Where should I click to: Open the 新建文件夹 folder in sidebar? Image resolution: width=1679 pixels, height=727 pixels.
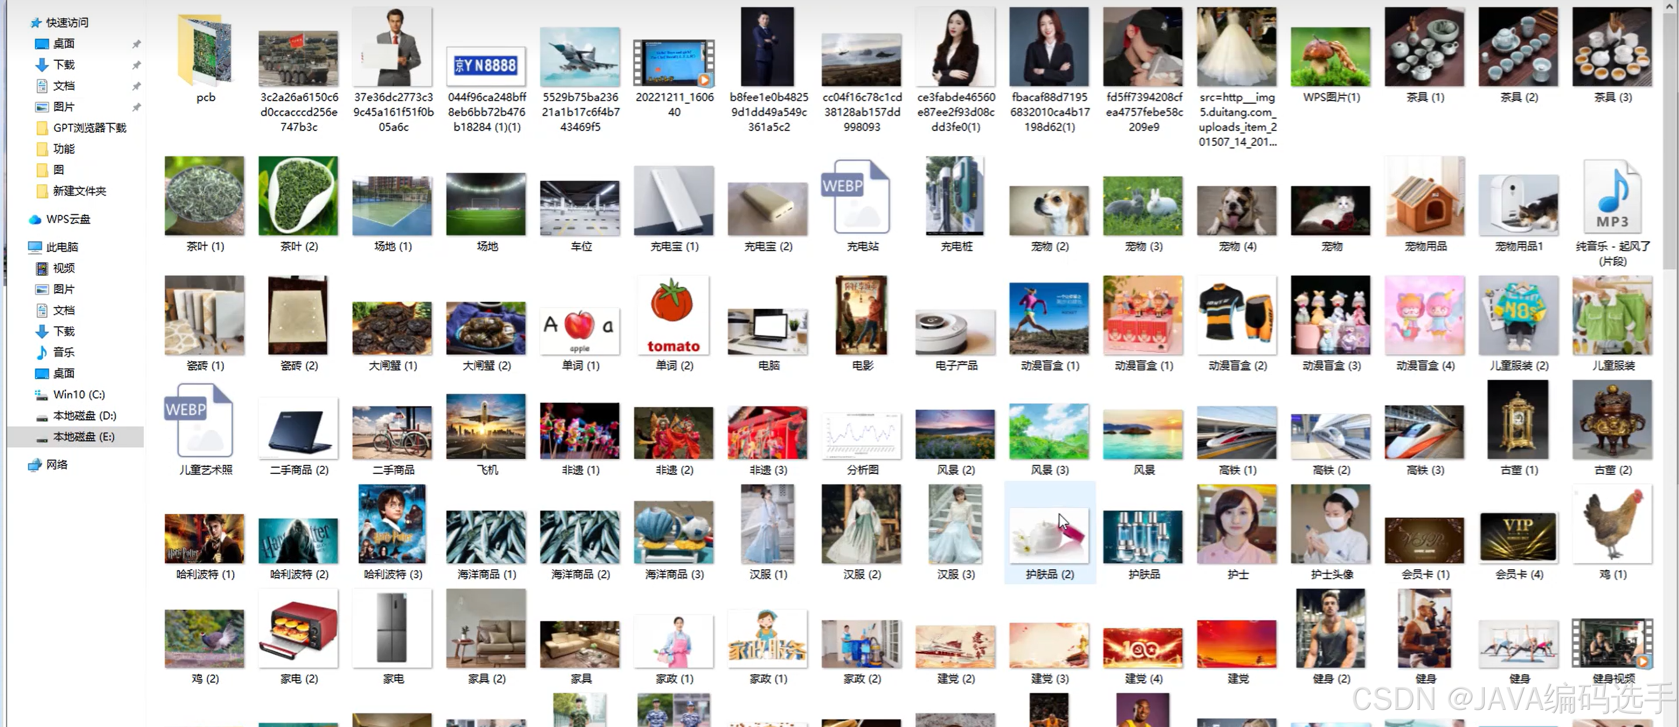[x=80, y=191]
